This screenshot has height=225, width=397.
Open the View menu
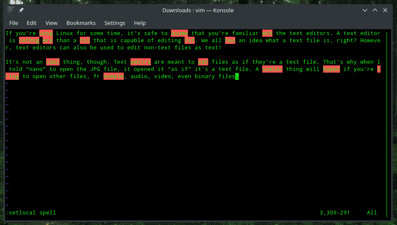[51, 23]
